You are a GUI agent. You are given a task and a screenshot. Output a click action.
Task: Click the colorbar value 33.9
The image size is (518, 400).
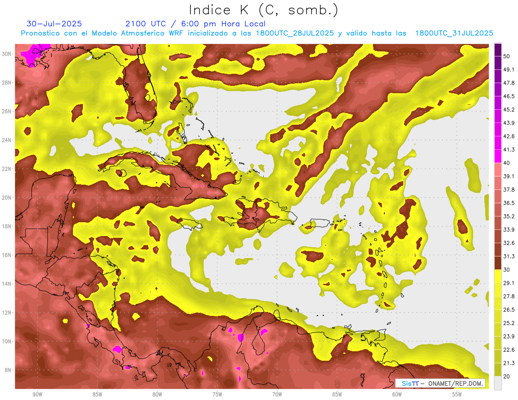[x=509, y=230]
